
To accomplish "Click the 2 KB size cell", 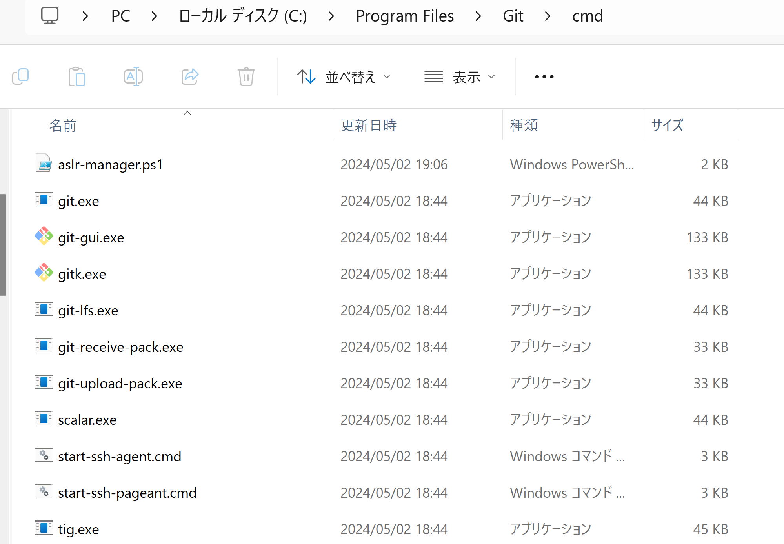I will (x=714, y=165).
